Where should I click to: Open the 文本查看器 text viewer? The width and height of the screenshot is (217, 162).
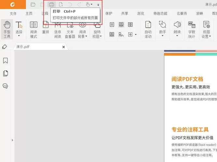[x=70, y=29]
